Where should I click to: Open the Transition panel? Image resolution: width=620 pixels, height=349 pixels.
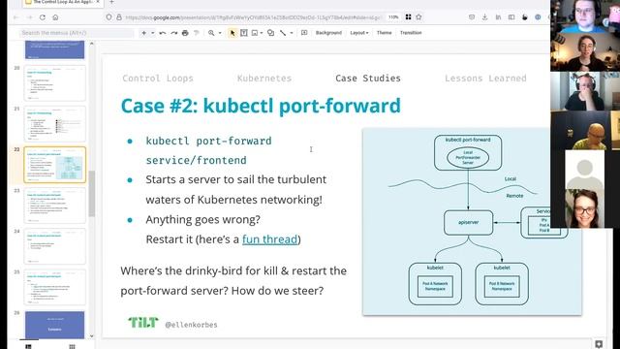coord(411,33)
